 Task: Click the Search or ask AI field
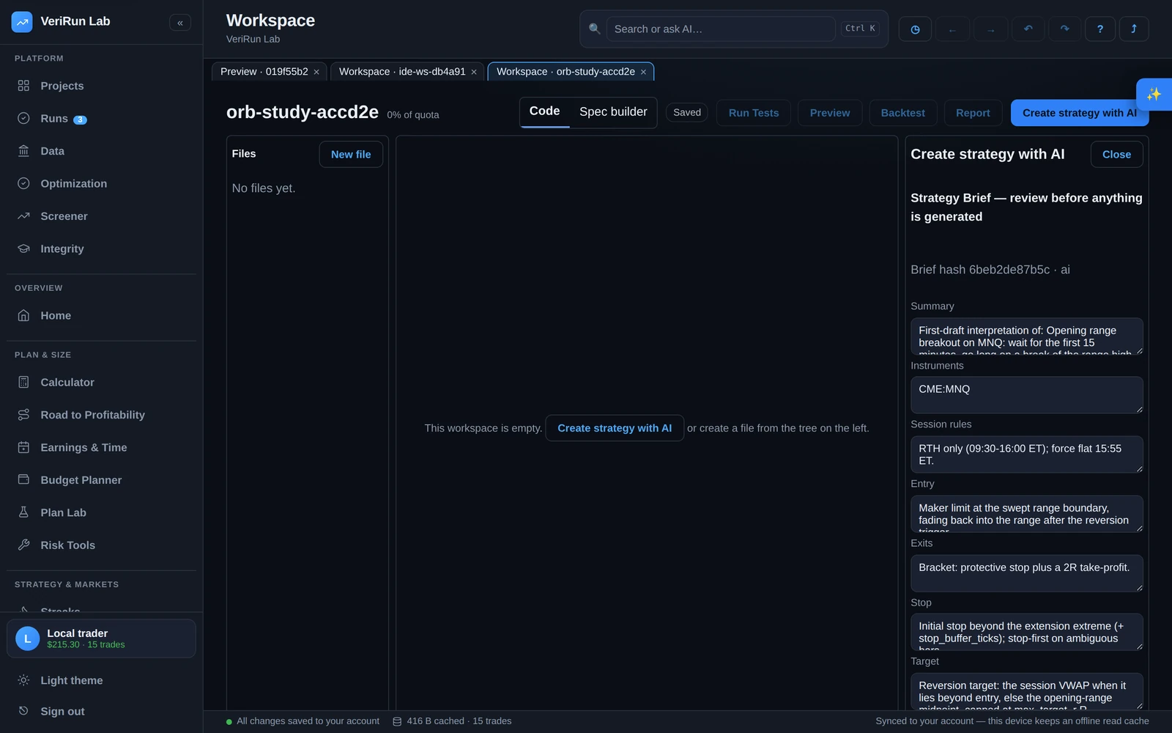(721, 29)
